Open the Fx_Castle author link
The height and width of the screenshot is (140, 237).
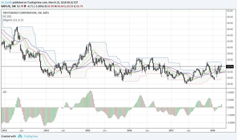click(x=7, y=3)
